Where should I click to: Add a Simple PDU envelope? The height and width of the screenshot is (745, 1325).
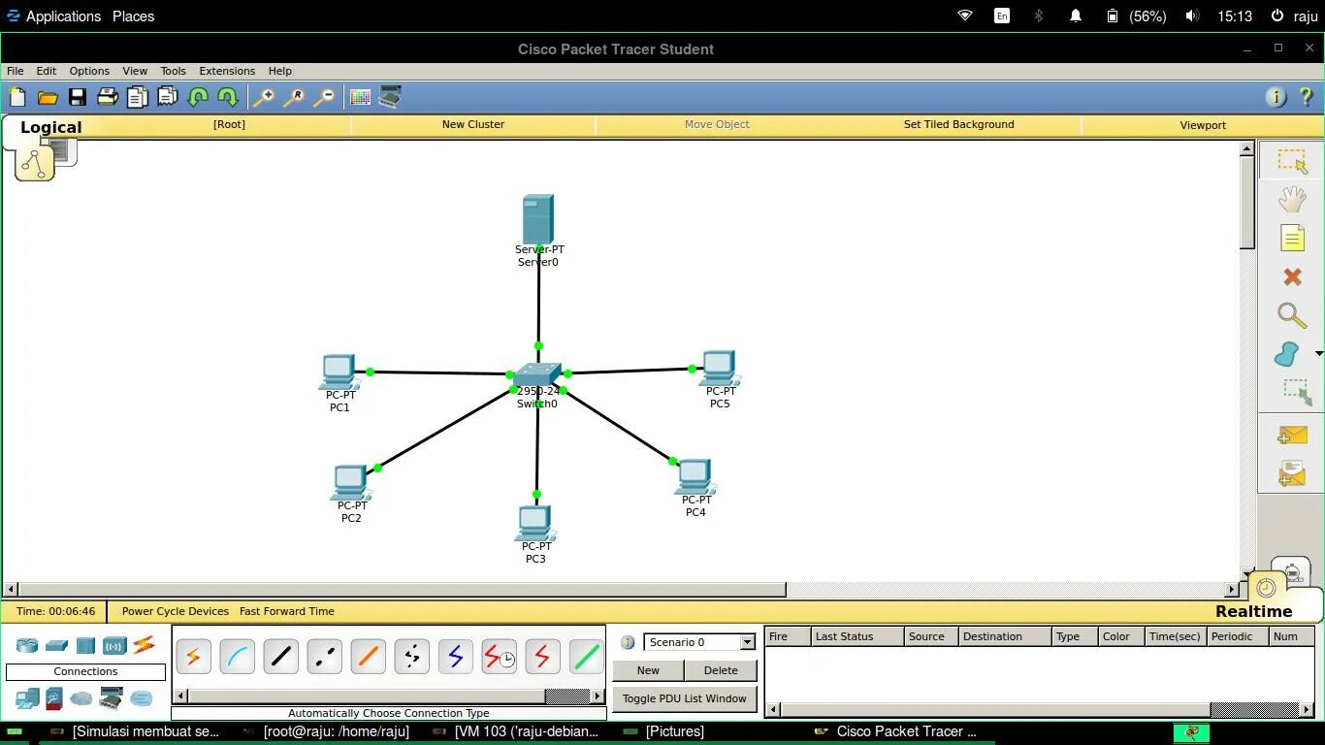coord(1292,436)
